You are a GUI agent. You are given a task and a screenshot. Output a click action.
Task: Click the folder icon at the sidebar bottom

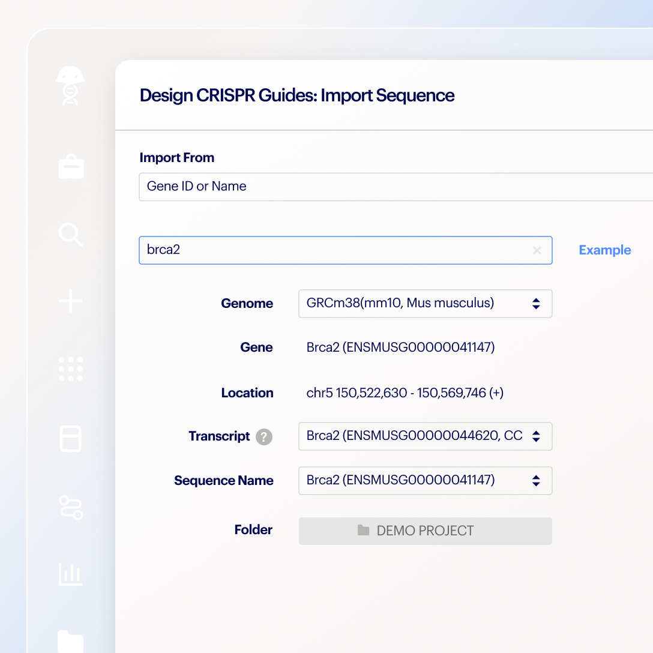[x=70, y=642]
